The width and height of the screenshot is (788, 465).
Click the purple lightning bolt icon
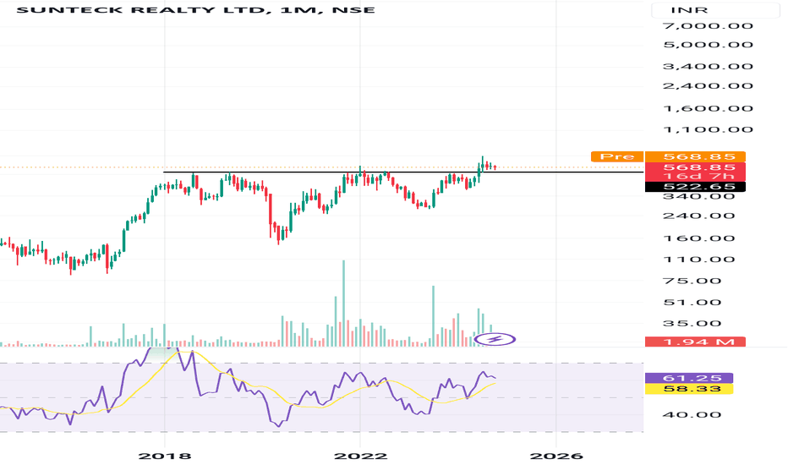coord(495,339)
